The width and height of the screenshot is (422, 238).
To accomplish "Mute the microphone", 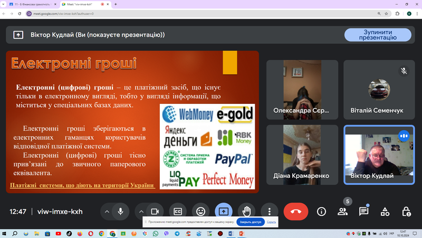I will point(121,212).
